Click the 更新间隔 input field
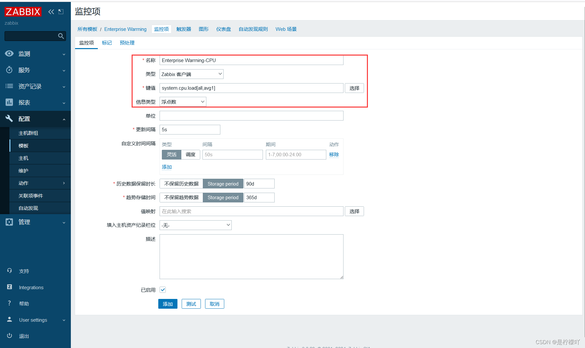585x348 pixels. point(190,129)
